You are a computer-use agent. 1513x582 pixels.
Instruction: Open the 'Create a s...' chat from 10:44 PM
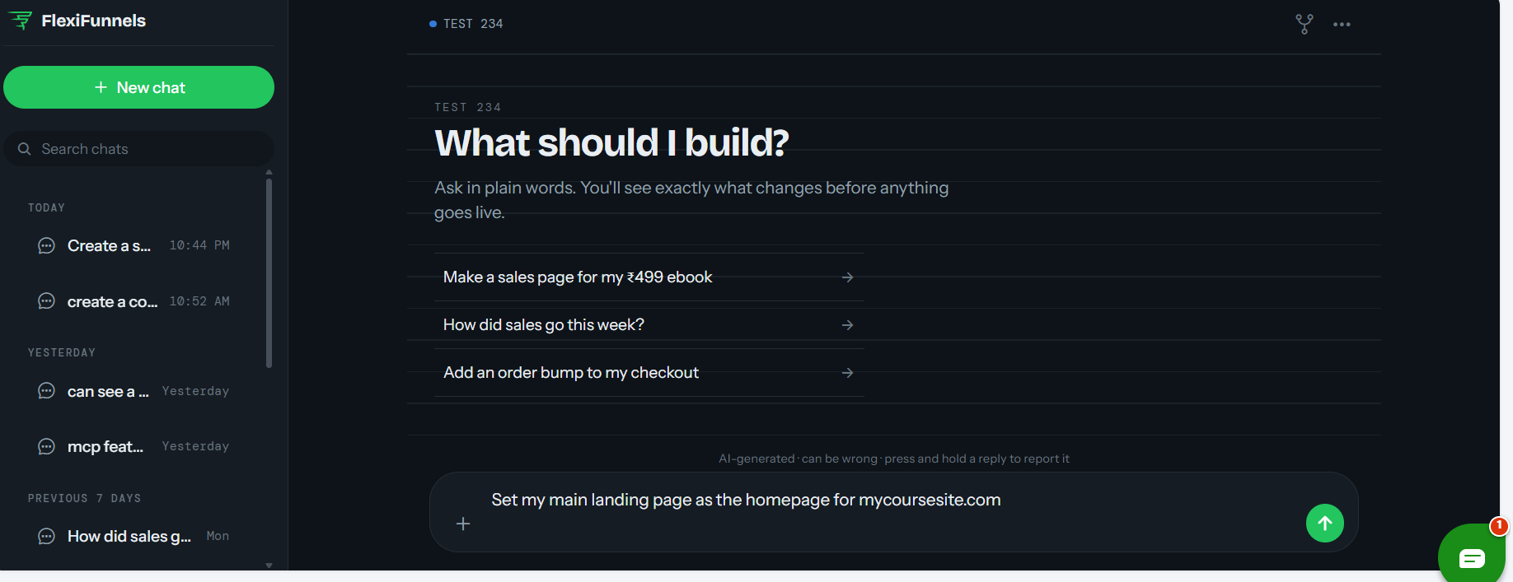(135, 245)
